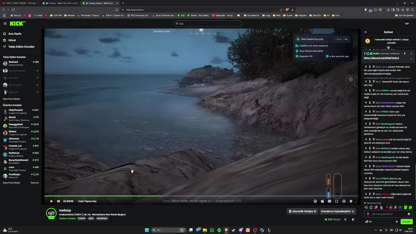Unpin the pinned chat message

click(405, 54)
